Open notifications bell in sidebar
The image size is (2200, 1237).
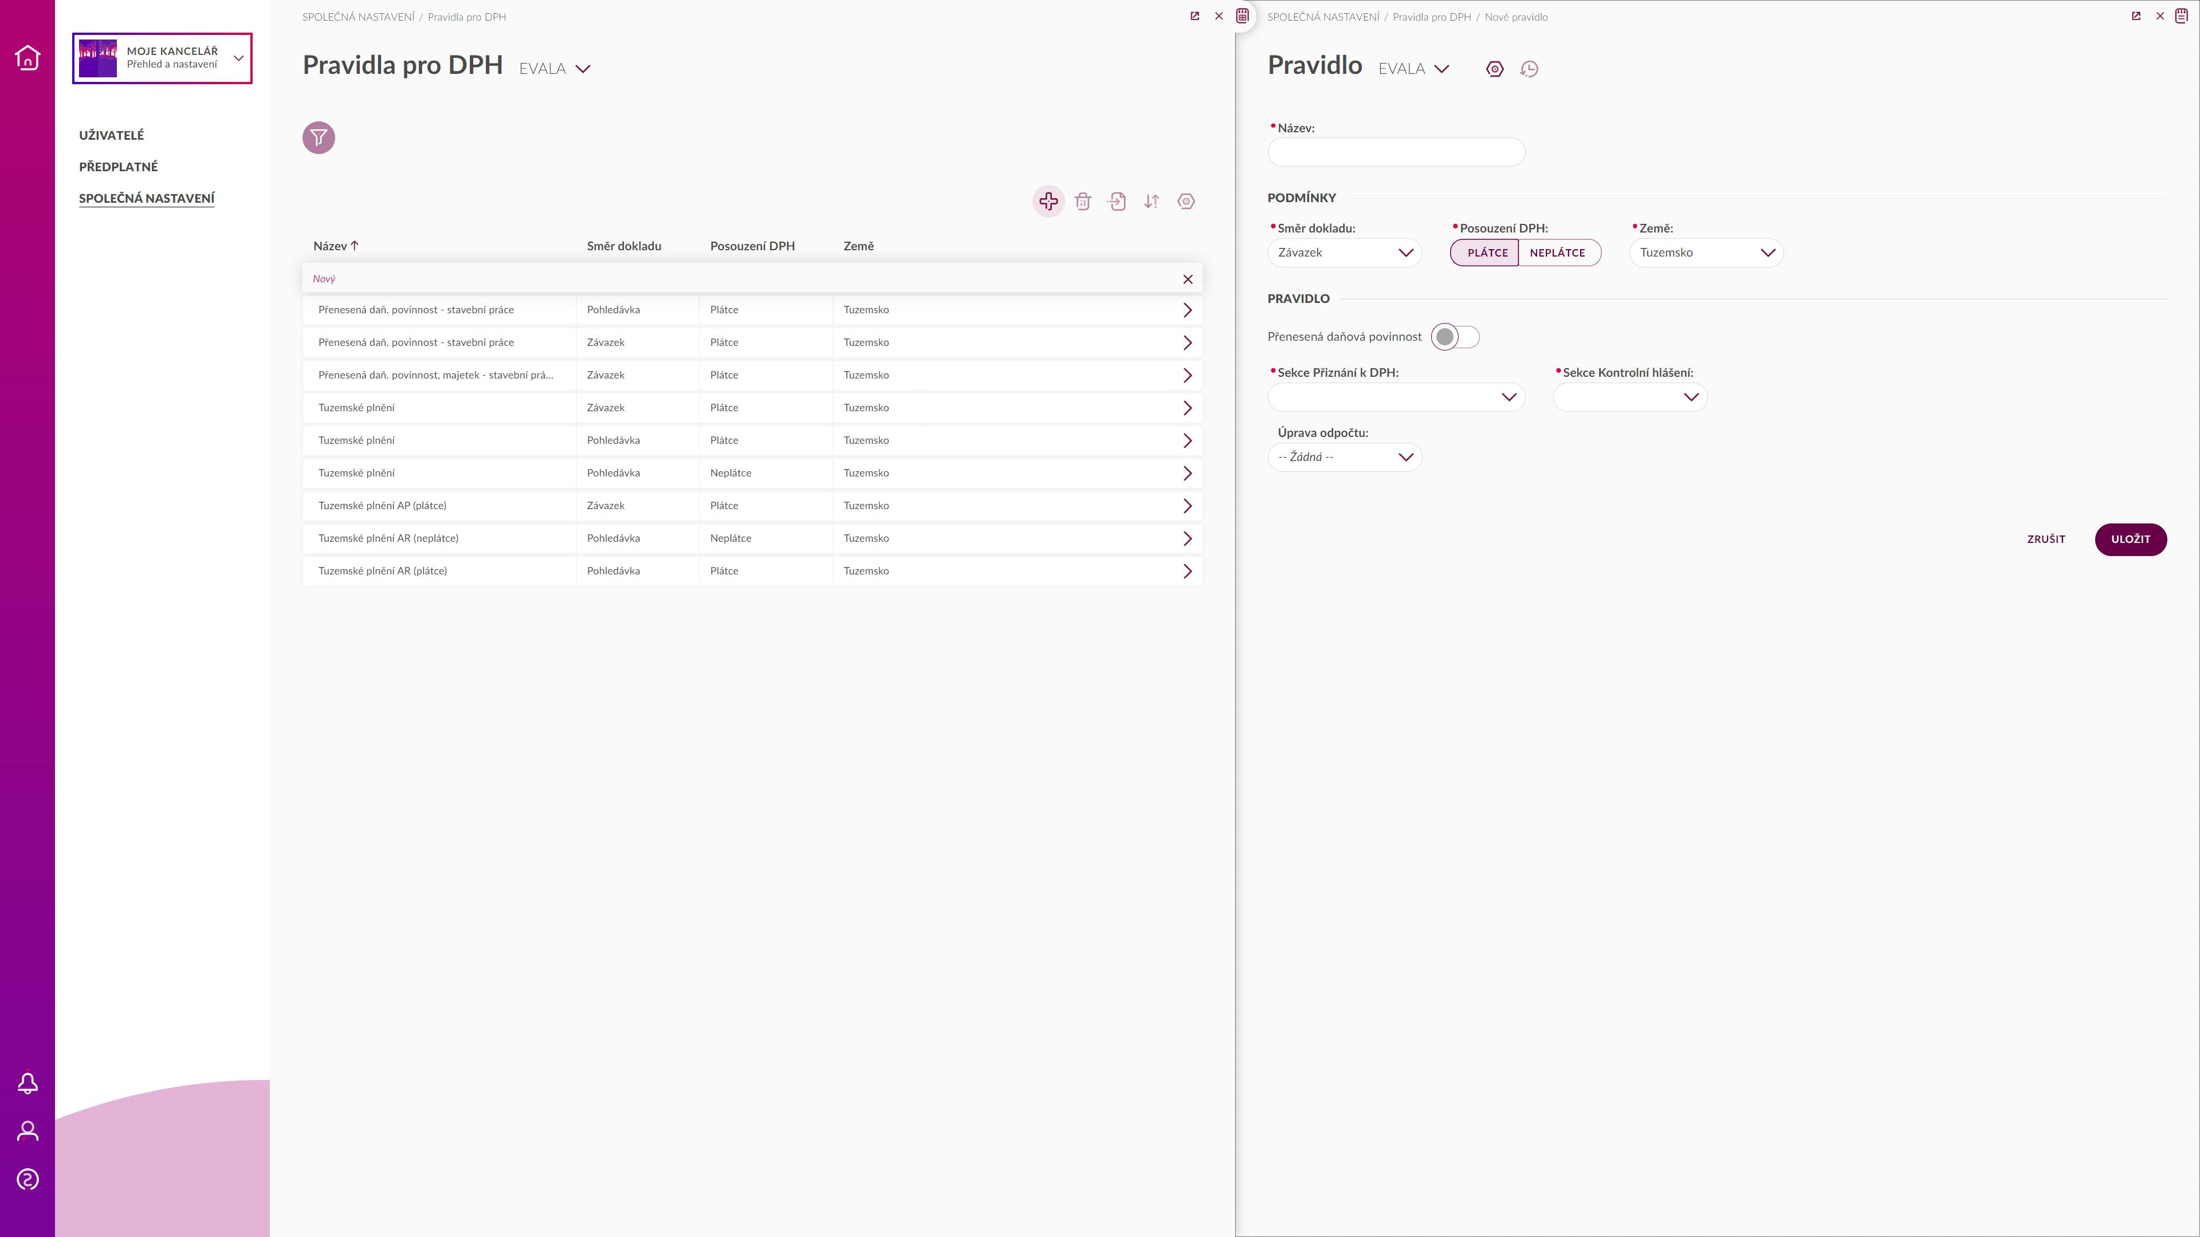click(x=27, y=1082)
